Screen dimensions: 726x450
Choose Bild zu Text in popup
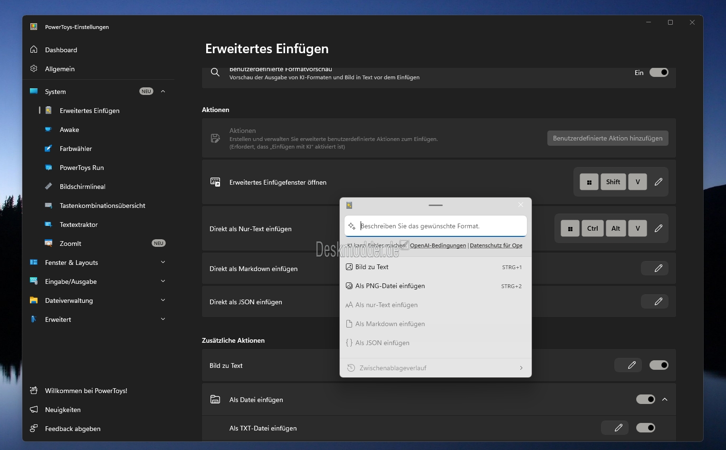click(x=436, y=267)
